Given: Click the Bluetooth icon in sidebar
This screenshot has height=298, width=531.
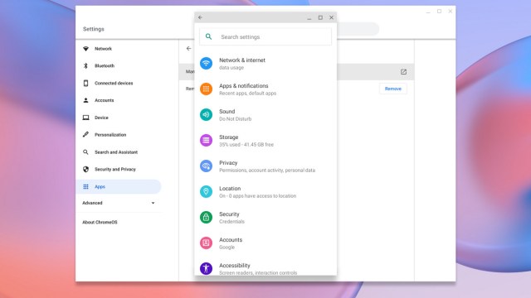Looking at the screenshot, I should 85,65.
